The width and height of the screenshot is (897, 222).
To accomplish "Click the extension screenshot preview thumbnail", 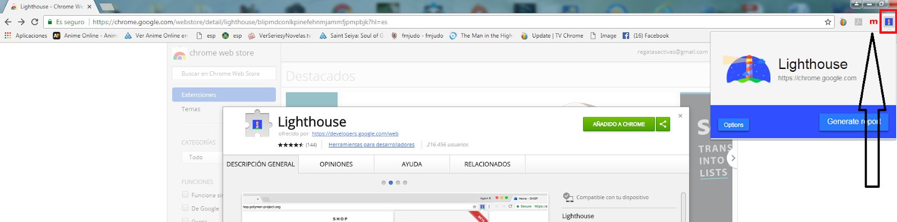I will [395, 208].
